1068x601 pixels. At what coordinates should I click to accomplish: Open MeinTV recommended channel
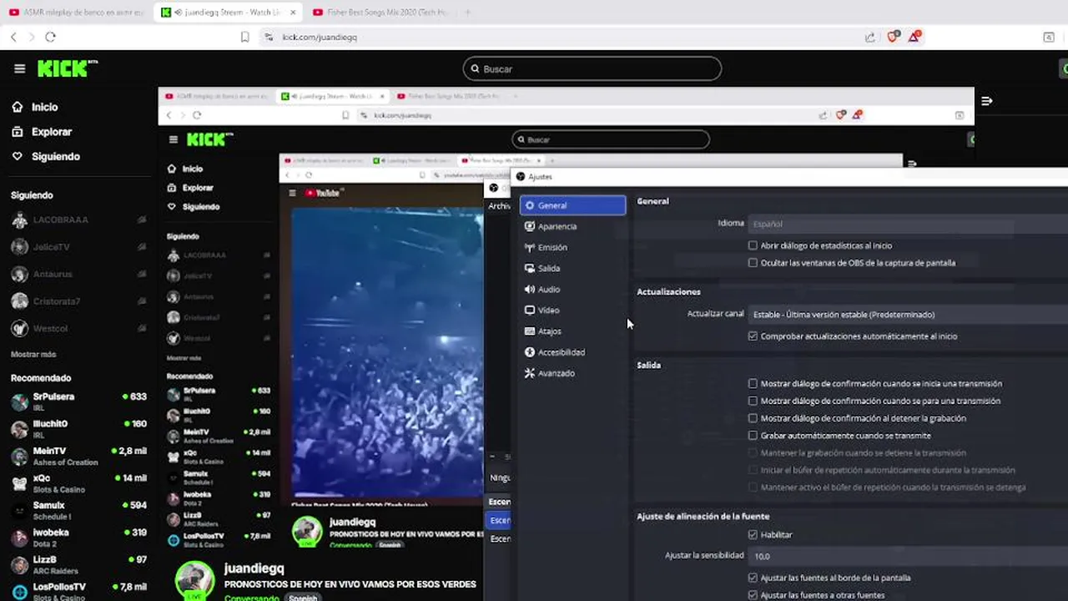coord(79,456)
